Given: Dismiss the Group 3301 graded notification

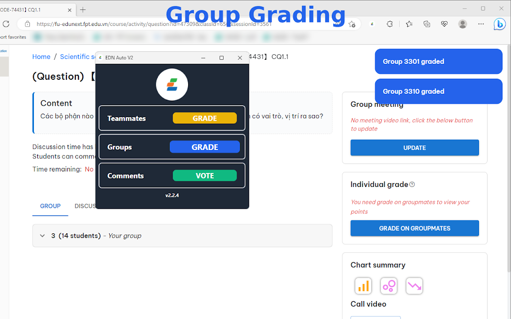Looking at the screenshot, I should pyautogui.click(x=439, y=61).
